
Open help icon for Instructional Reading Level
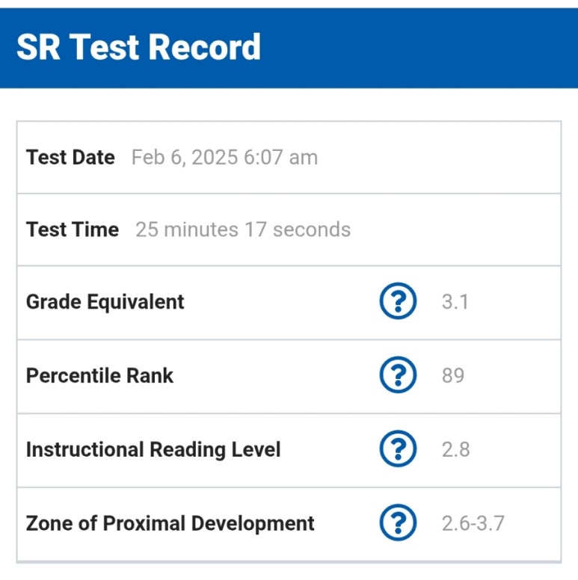pos(398,449)
